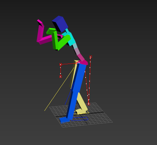
Task: Click the magenta hand at top
Action: [40, 23]
